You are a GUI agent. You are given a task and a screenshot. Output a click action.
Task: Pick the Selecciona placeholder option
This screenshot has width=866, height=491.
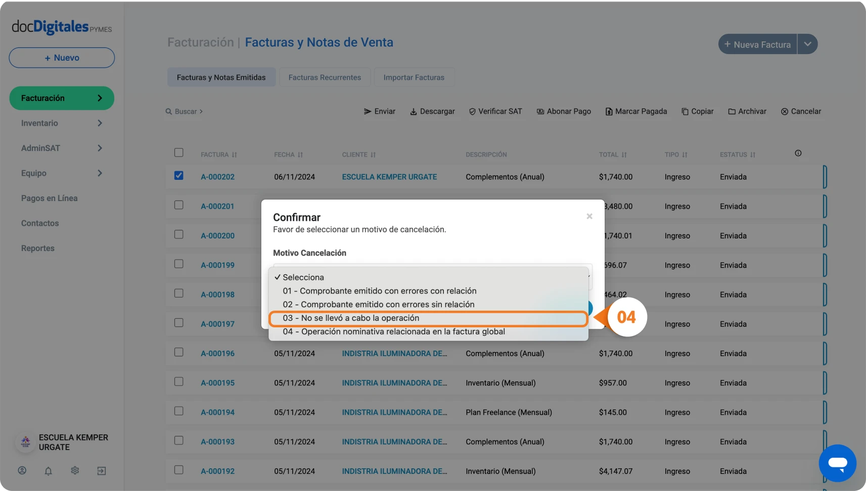(428, 277)
